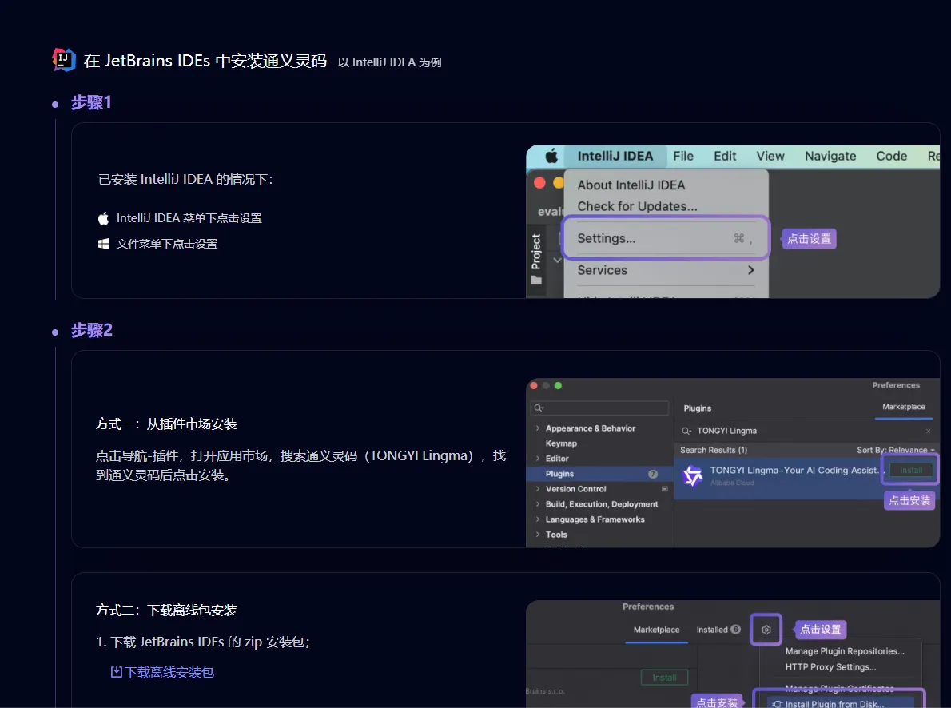Click the 步骤2 step heading

point(92,330)
